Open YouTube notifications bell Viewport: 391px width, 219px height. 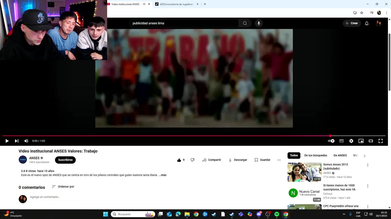click(x=367, y=23)
